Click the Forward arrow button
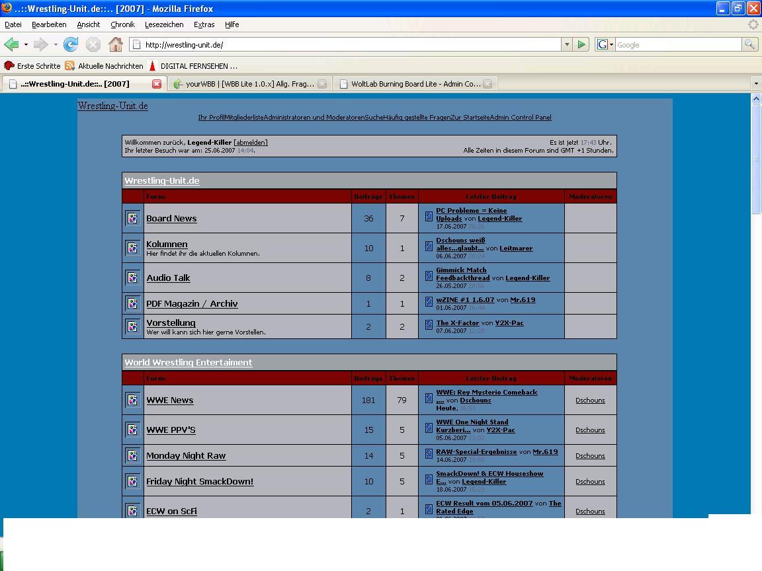 [41, 45]
